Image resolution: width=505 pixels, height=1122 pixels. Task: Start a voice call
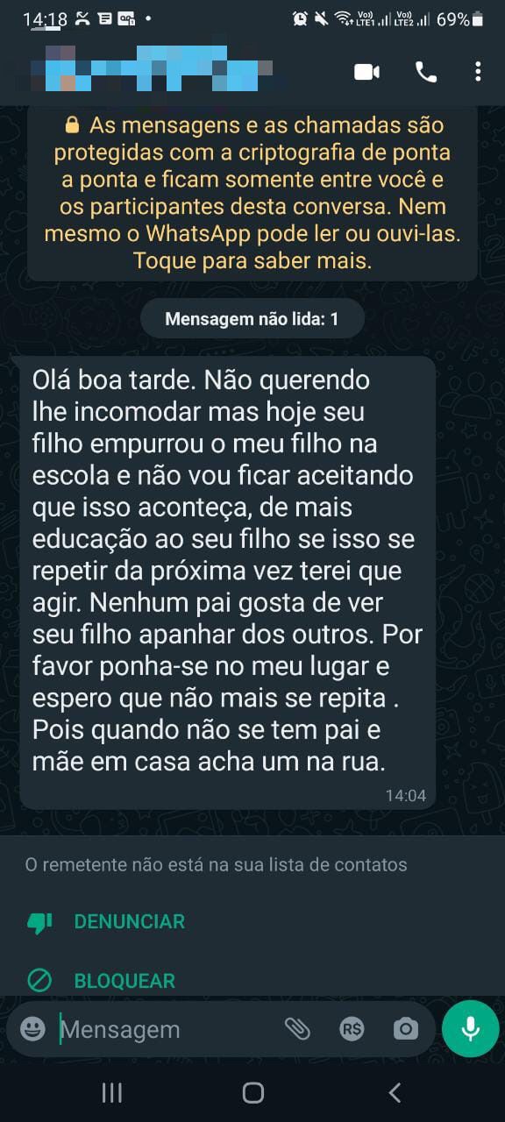pyautogui.click(x=426, y=72)
